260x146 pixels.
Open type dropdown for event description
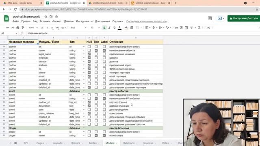[84, 106]
